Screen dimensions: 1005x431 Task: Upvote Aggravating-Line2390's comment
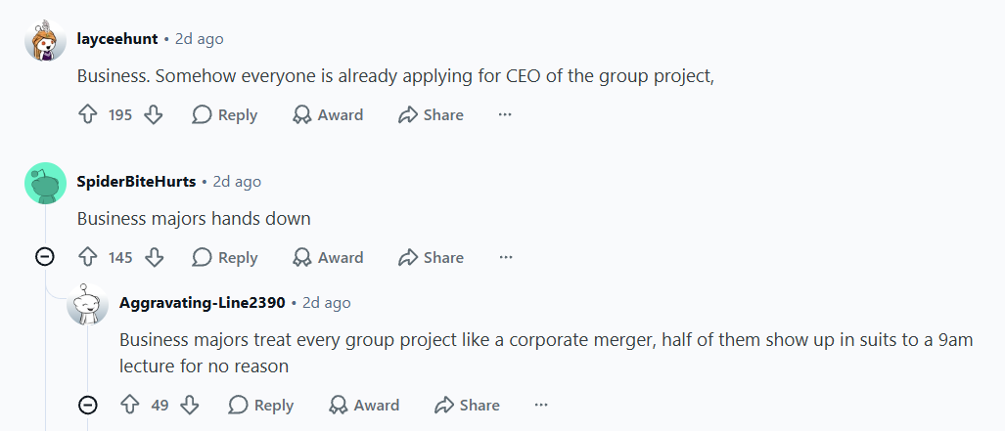tap(130, 406)
